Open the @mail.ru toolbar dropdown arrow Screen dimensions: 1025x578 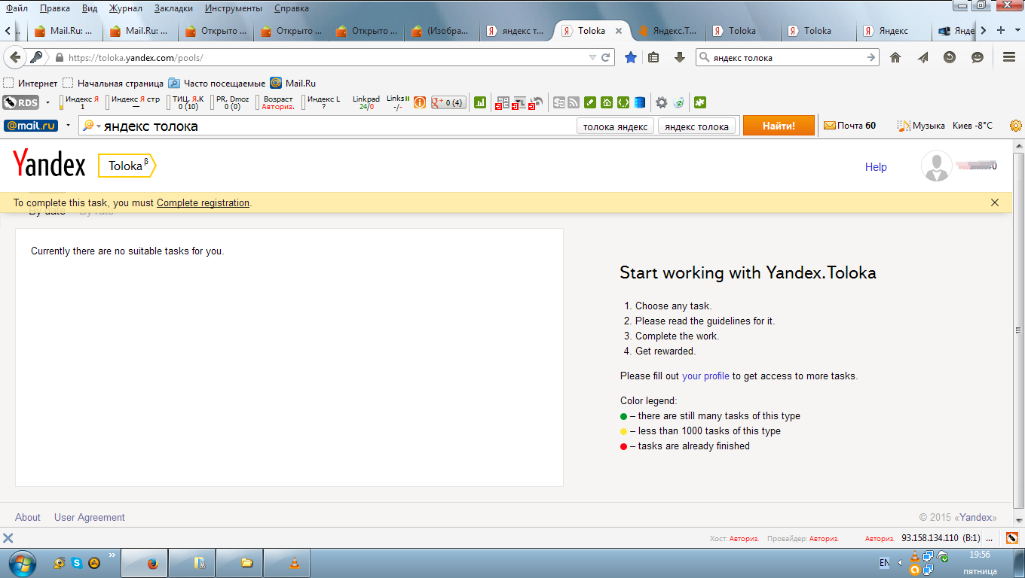pyautogui.click(x=67, y=126)
